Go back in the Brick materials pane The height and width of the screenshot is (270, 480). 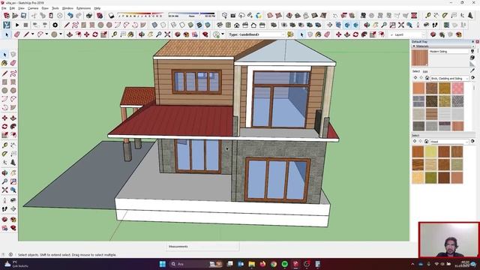point(415,78)
